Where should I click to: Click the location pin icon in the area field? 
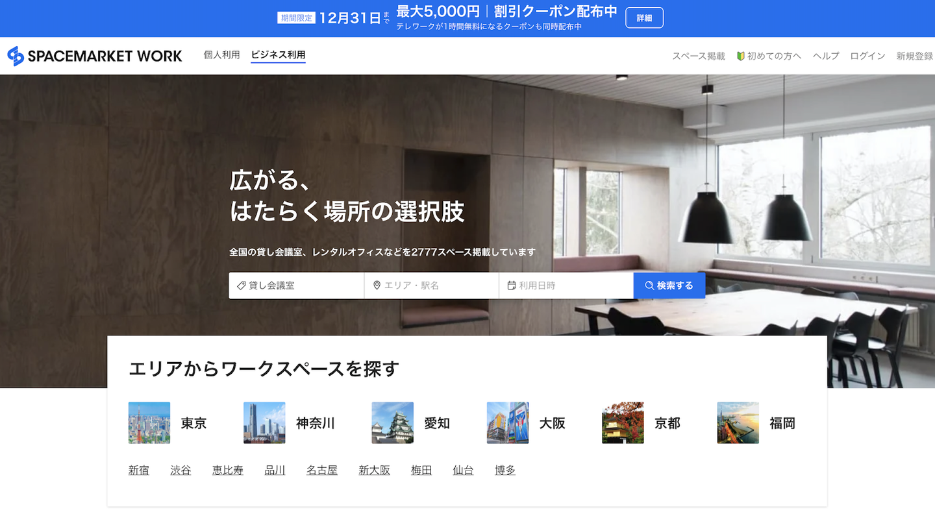click(377, 286)
